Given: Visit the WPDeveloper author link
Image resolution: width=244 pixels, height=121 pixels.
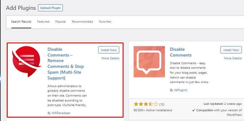Looking at the screenshot, I should click(x=61, y=113).
